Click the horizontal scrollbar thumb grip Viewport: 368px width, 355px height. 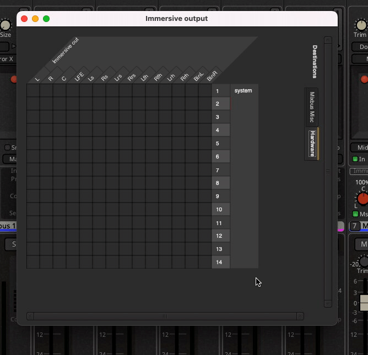click(165, 316)
